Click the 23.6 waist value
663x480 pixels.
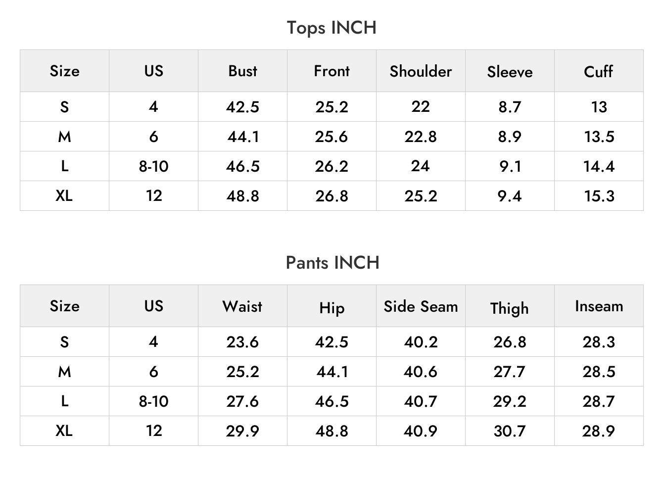(242, 342)
